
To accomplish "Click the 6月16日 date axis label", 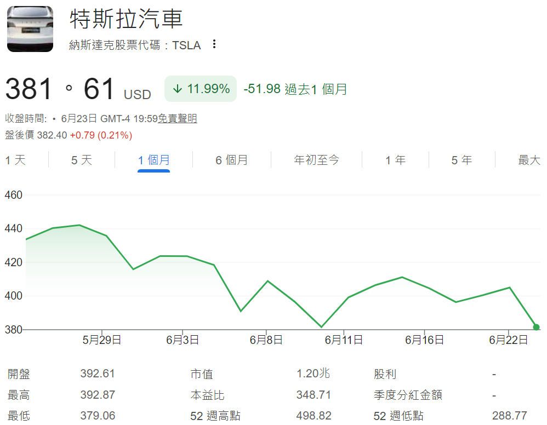I will (425, 340).
